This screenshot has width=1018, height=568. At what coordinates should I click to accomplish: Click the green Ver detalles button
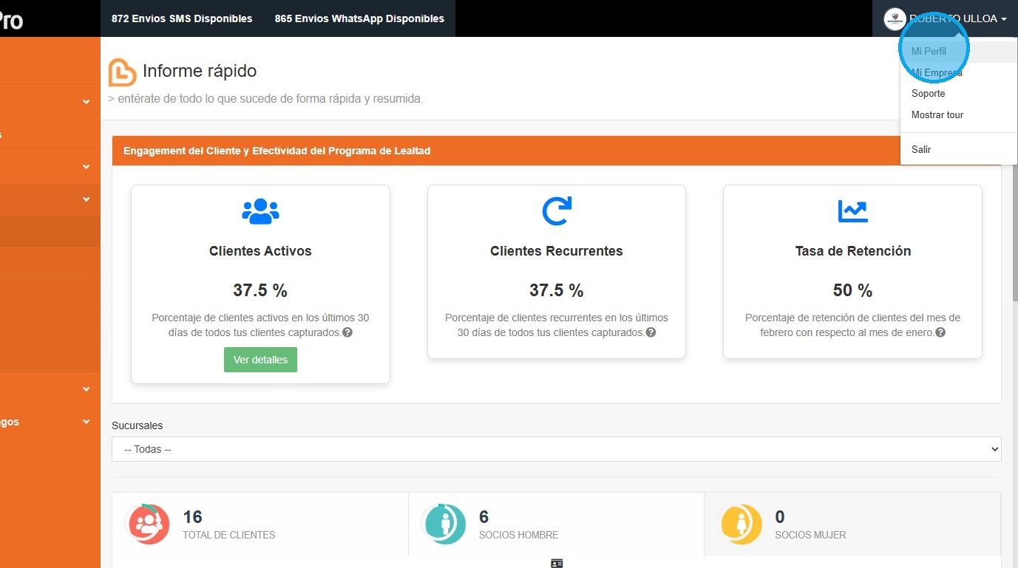coord(260,360)
